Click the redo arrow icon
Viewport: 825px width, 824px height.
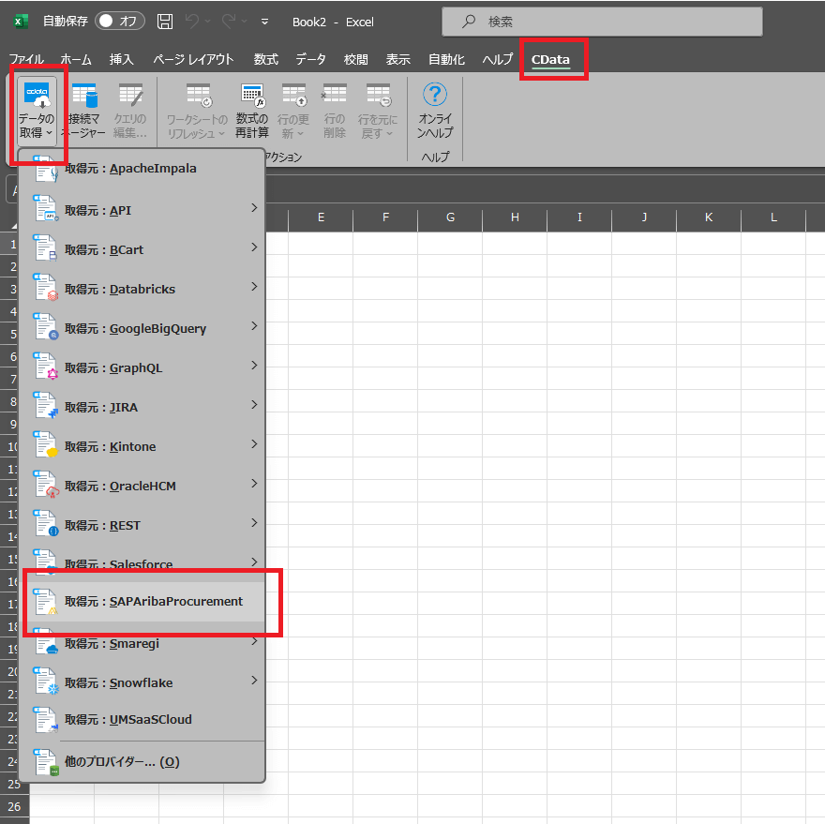pos(229,22)
